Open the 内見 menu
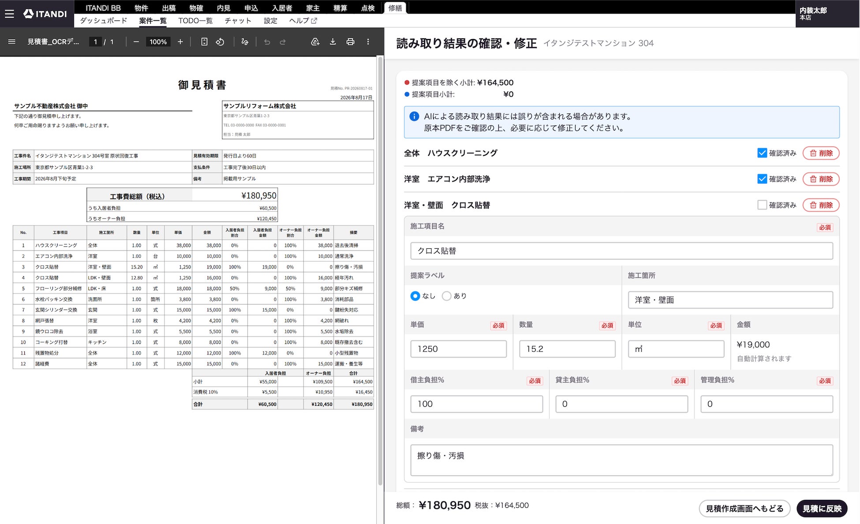This screenshot has width=860, height=524. (224, 8)
